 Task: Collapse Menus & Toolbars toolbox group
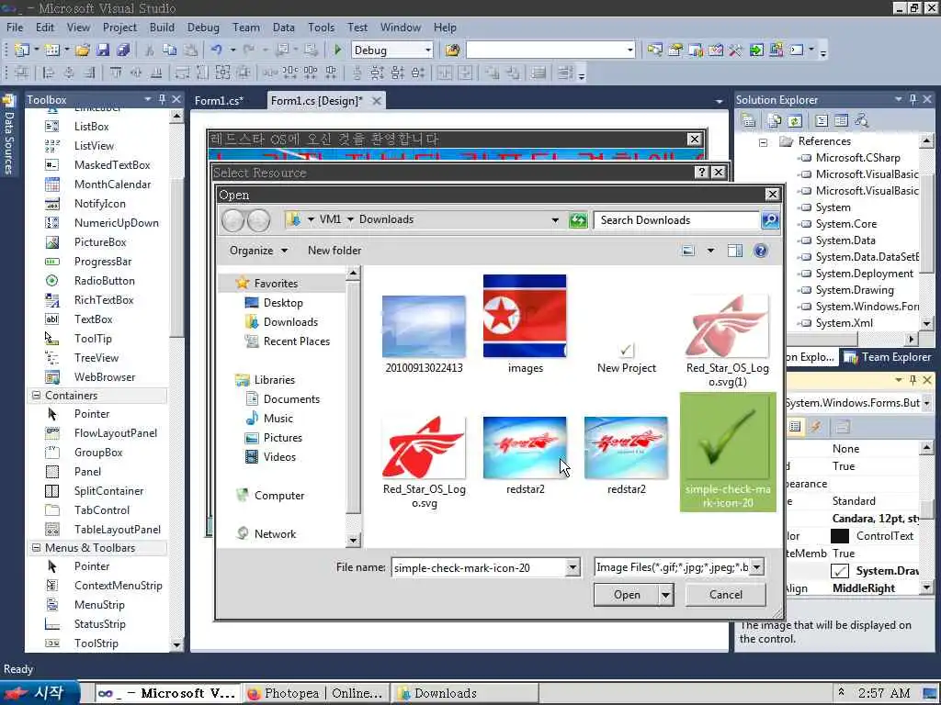36,547
